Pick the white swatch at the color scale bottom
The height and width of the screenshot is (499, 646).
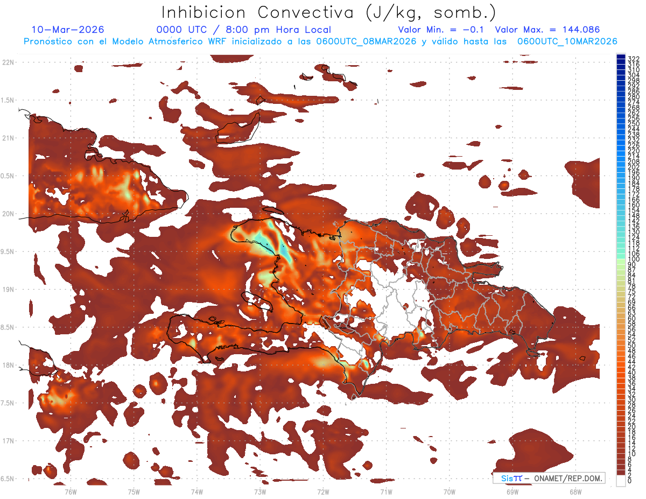621,481
